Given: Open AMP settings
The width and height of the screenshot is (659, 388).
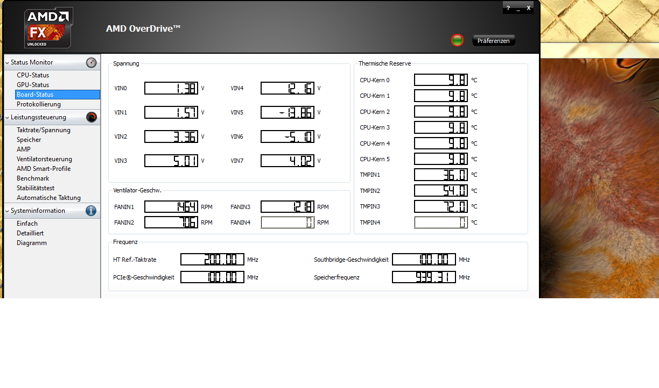Looking at the screenshot, I should point(24,149).
